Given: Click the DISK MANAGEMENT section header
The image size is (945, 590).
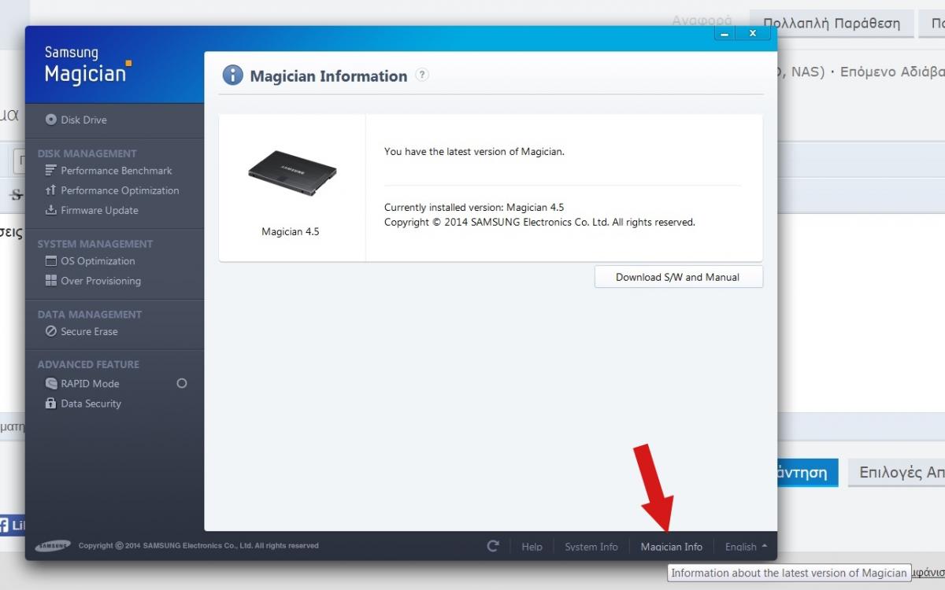Looking at the screenshot, I should 87,153.
